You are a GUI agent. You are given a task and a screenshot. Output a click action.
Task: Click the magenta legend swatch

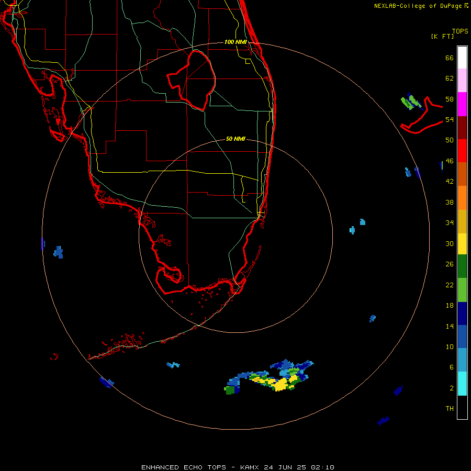pyautogui.click(x=462, y=104)
